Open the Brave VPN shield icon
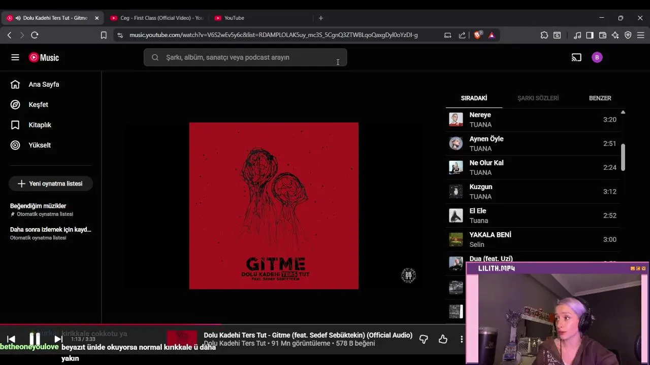The image size is (650, 365). 628,35
